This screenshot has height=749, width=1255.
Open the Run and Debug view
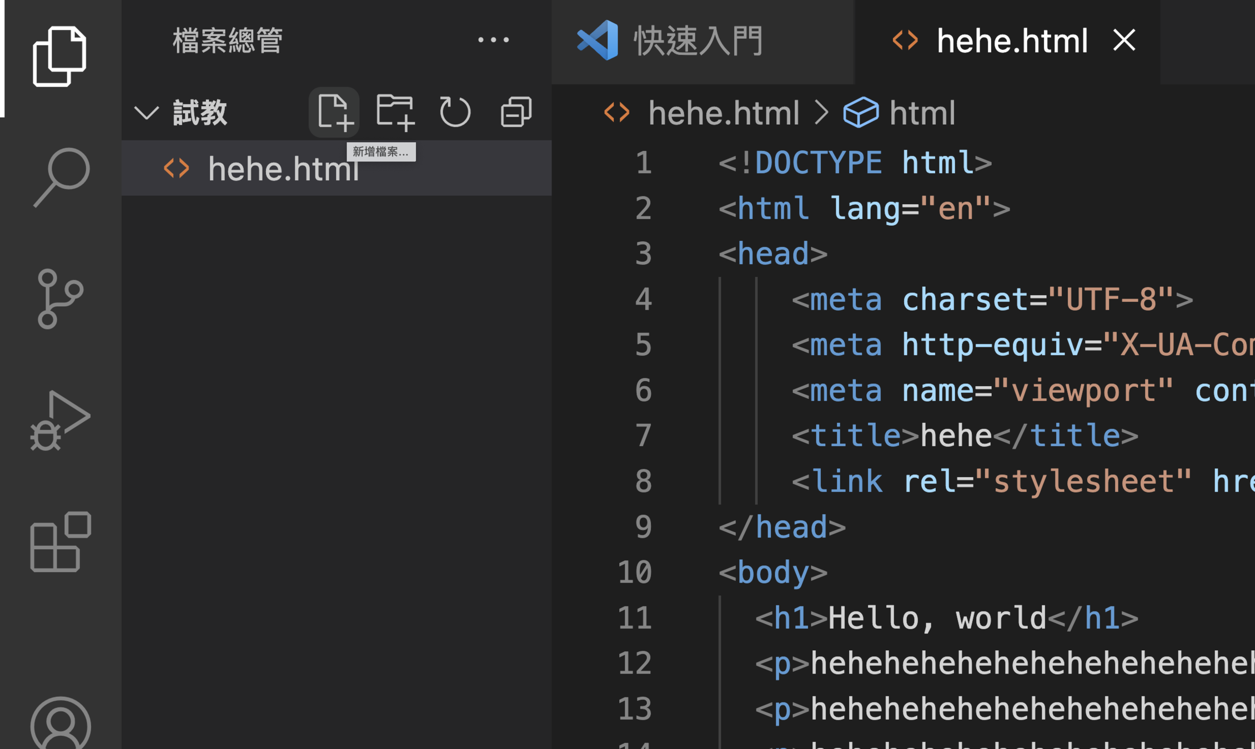[x=59, y=421]
